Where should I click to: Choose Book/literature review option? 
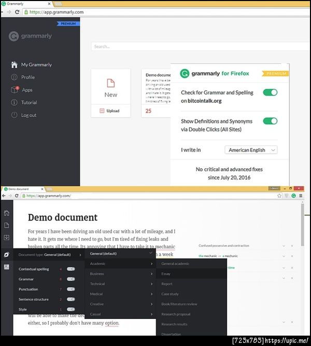click(191, 304)
